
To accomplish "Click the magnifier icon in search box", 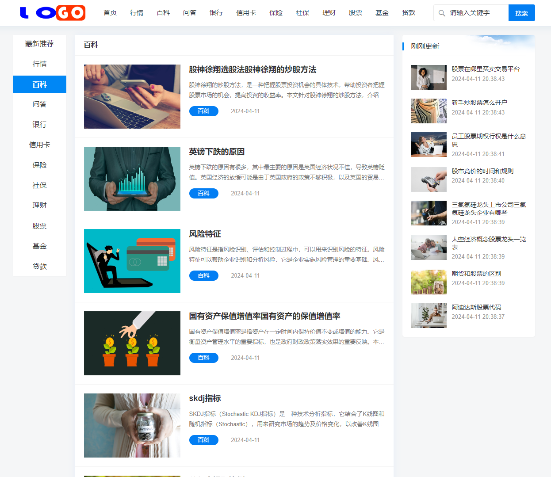I will click(x=441, y=13).
